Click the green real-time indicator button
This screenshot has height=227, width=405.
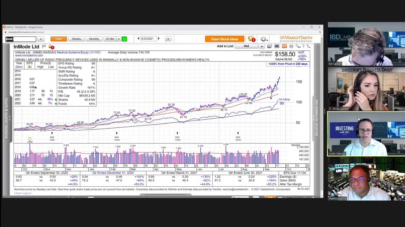(124, 39)
